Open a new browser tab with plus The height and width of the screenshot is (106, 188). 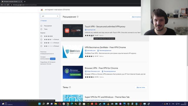pyautogui.click(x=25, y=1)
